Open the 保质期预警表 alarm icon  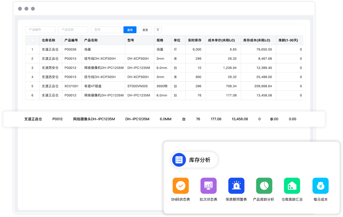236,186
